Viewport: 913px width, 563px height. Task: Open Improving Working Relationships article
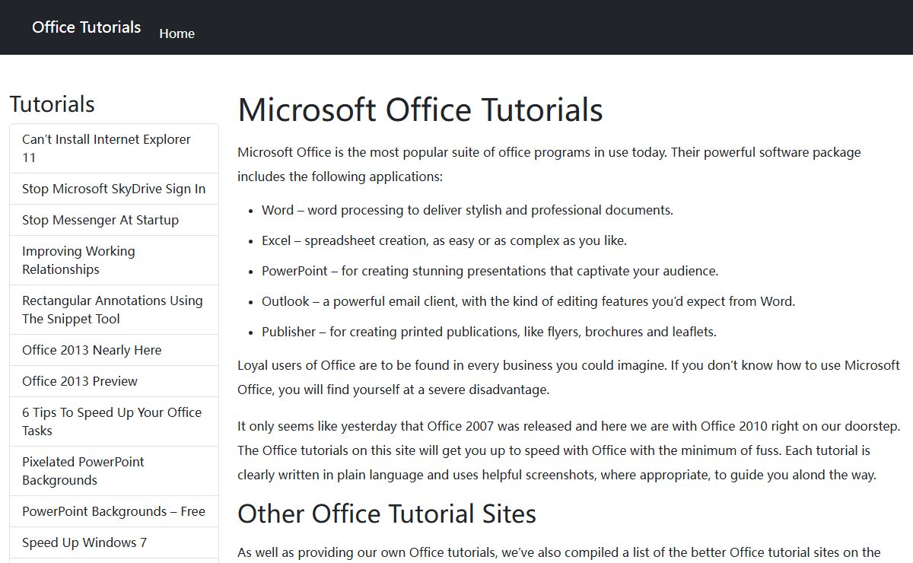(114, 260)
